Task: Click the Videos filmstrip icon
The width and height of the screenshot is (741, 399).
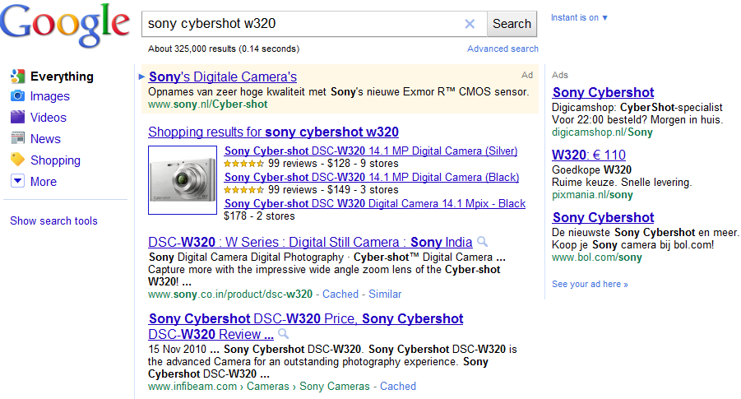Action: pos(17,118)
